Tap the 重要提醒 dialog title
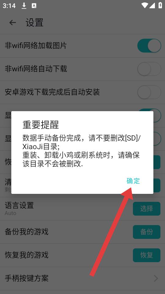 point(41,125)
